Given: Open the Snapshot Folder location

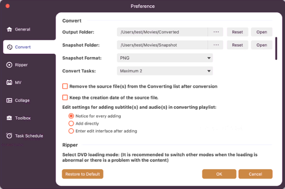Looking at the screenshot, I should tap(262, 45).
